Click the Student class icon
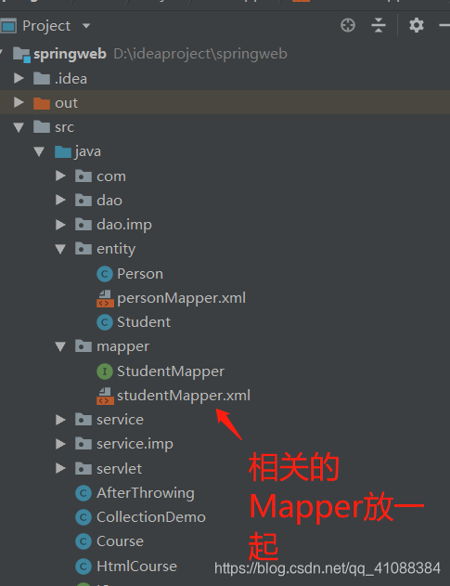This screenshot has height=586, width=450. point(105,322)
